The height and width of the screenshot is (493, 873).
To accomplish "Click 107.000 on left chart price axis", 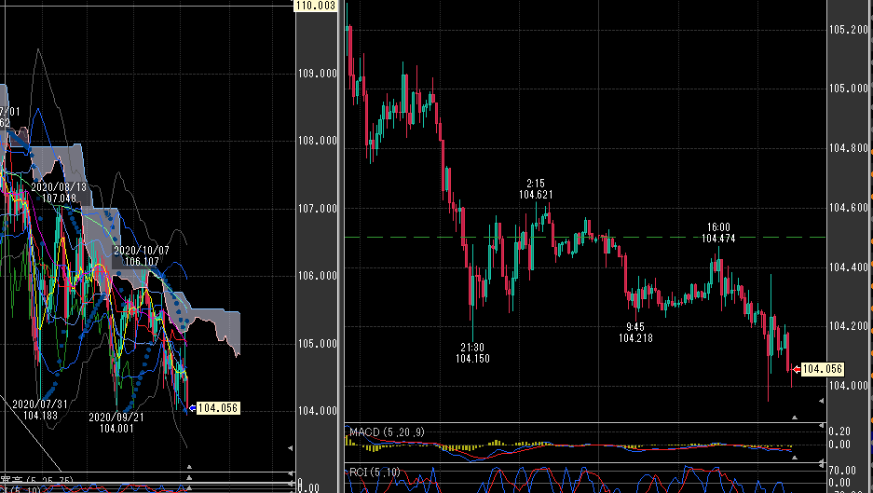I will coord(318,209).
